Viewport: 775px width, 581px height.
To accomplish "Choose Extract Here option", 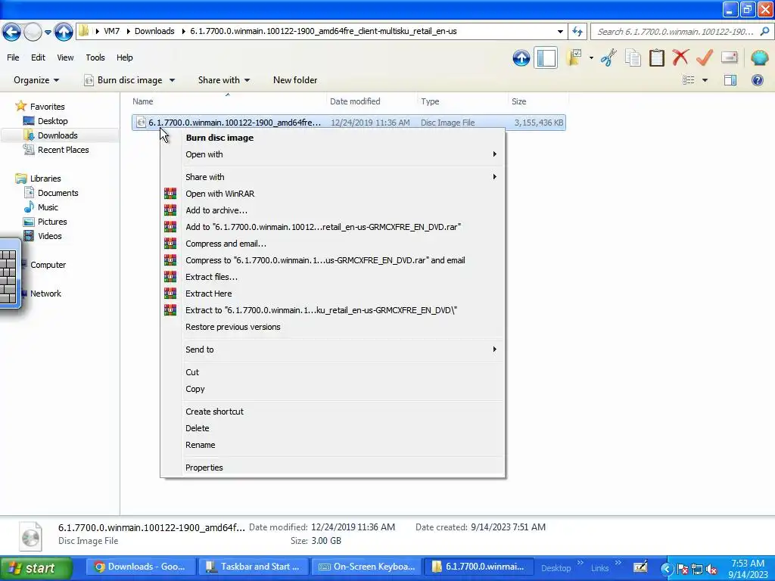I will pos(333,294).
